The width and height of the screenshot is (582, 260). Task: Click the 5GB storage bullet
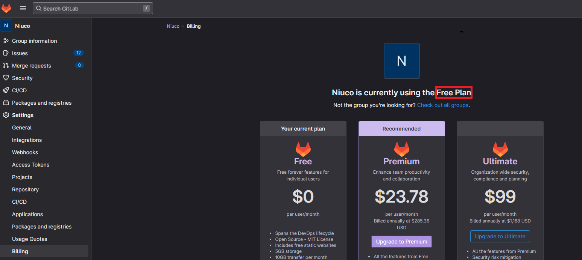point(288,251)
